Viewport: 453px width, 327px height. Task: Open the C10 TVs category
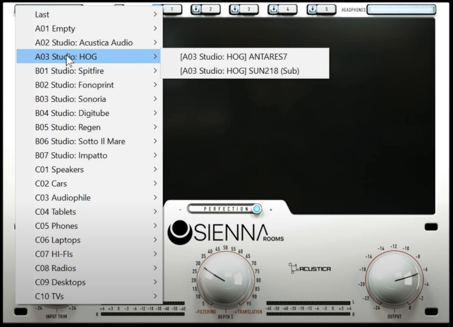point(89,297)
